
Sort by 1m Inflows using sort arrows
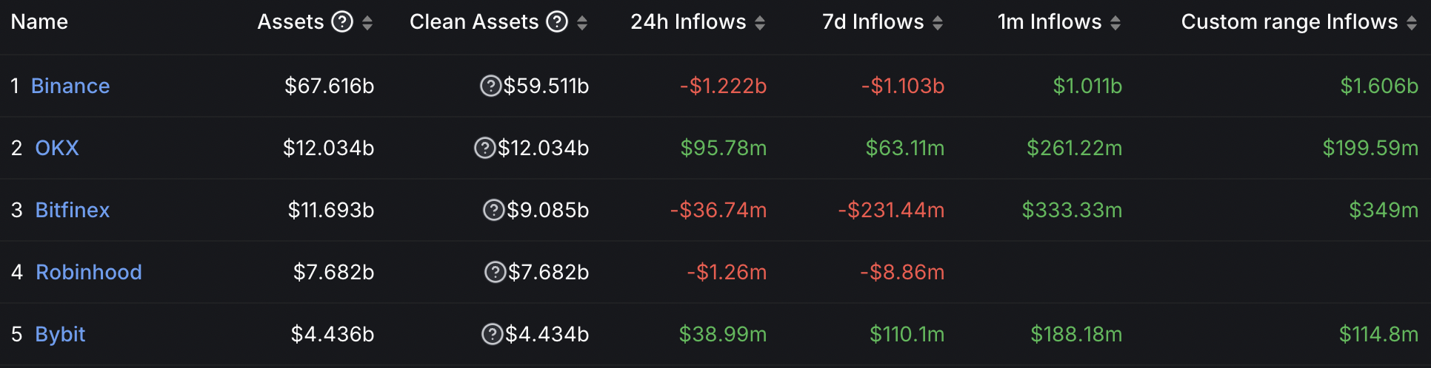point(1115,23)
